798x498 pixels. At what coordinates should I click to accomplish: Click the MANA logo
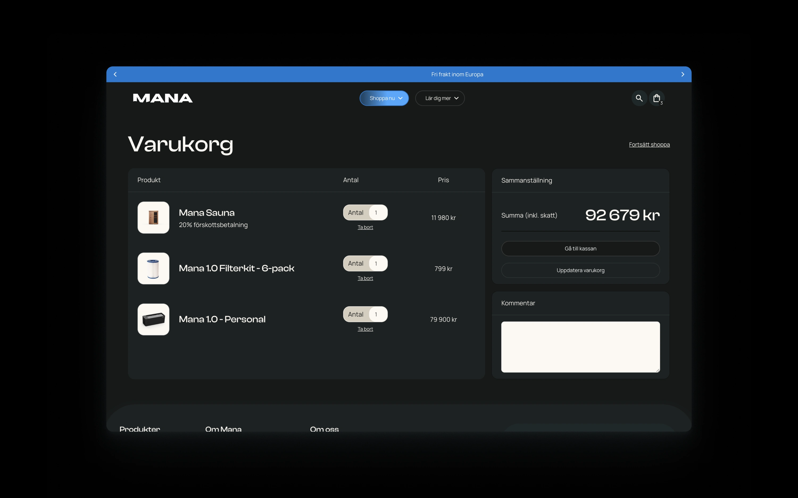[163, 98]
